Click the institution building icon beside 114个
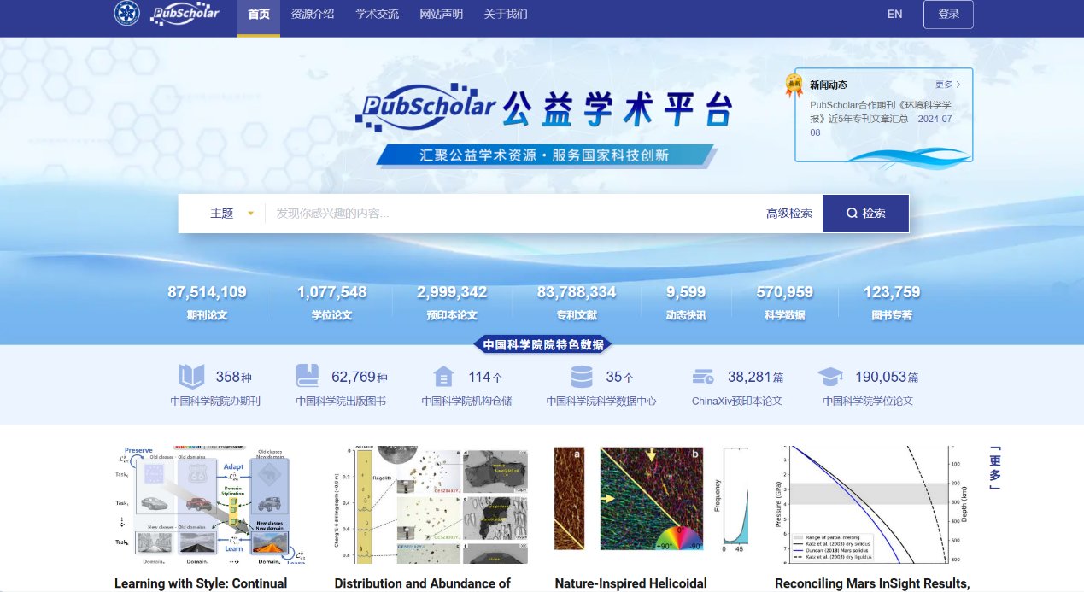The width and height of the screenshot is (1084, 592). [x=443, y=377]
